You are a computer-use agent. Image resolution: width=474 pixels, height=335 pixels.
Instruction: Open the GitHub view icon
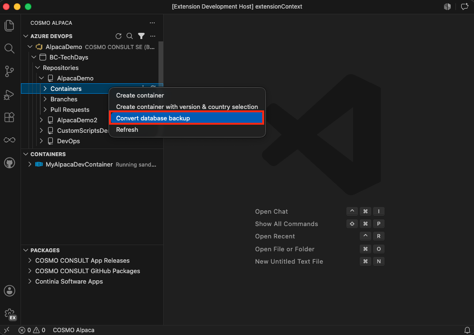(10, 163)
